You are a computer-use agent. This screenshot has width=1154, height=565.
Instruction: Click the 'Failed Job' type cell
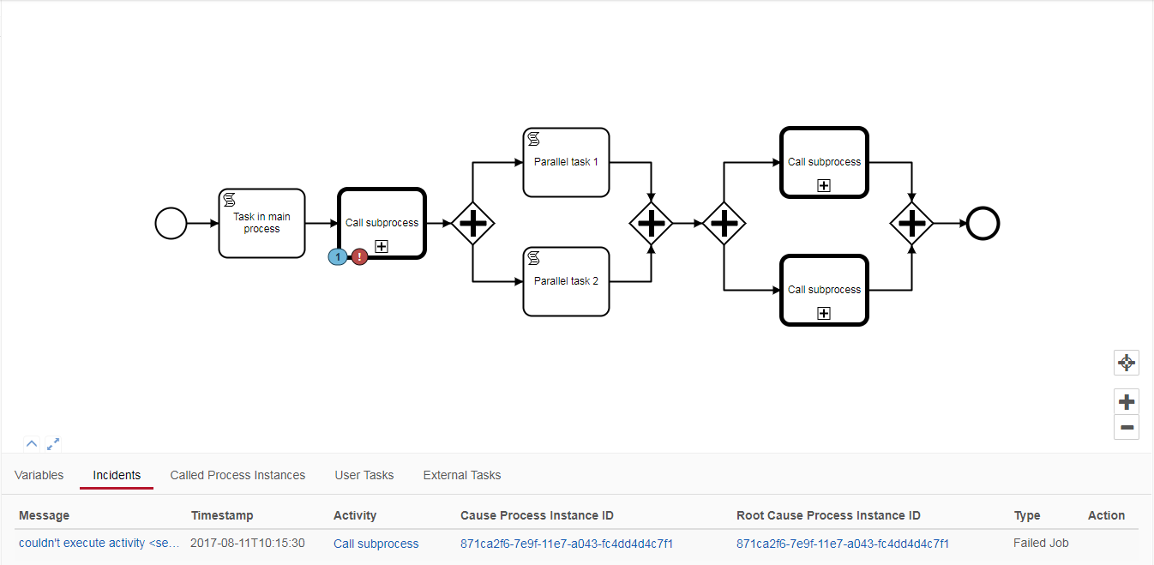click(x=1041, y=544)
